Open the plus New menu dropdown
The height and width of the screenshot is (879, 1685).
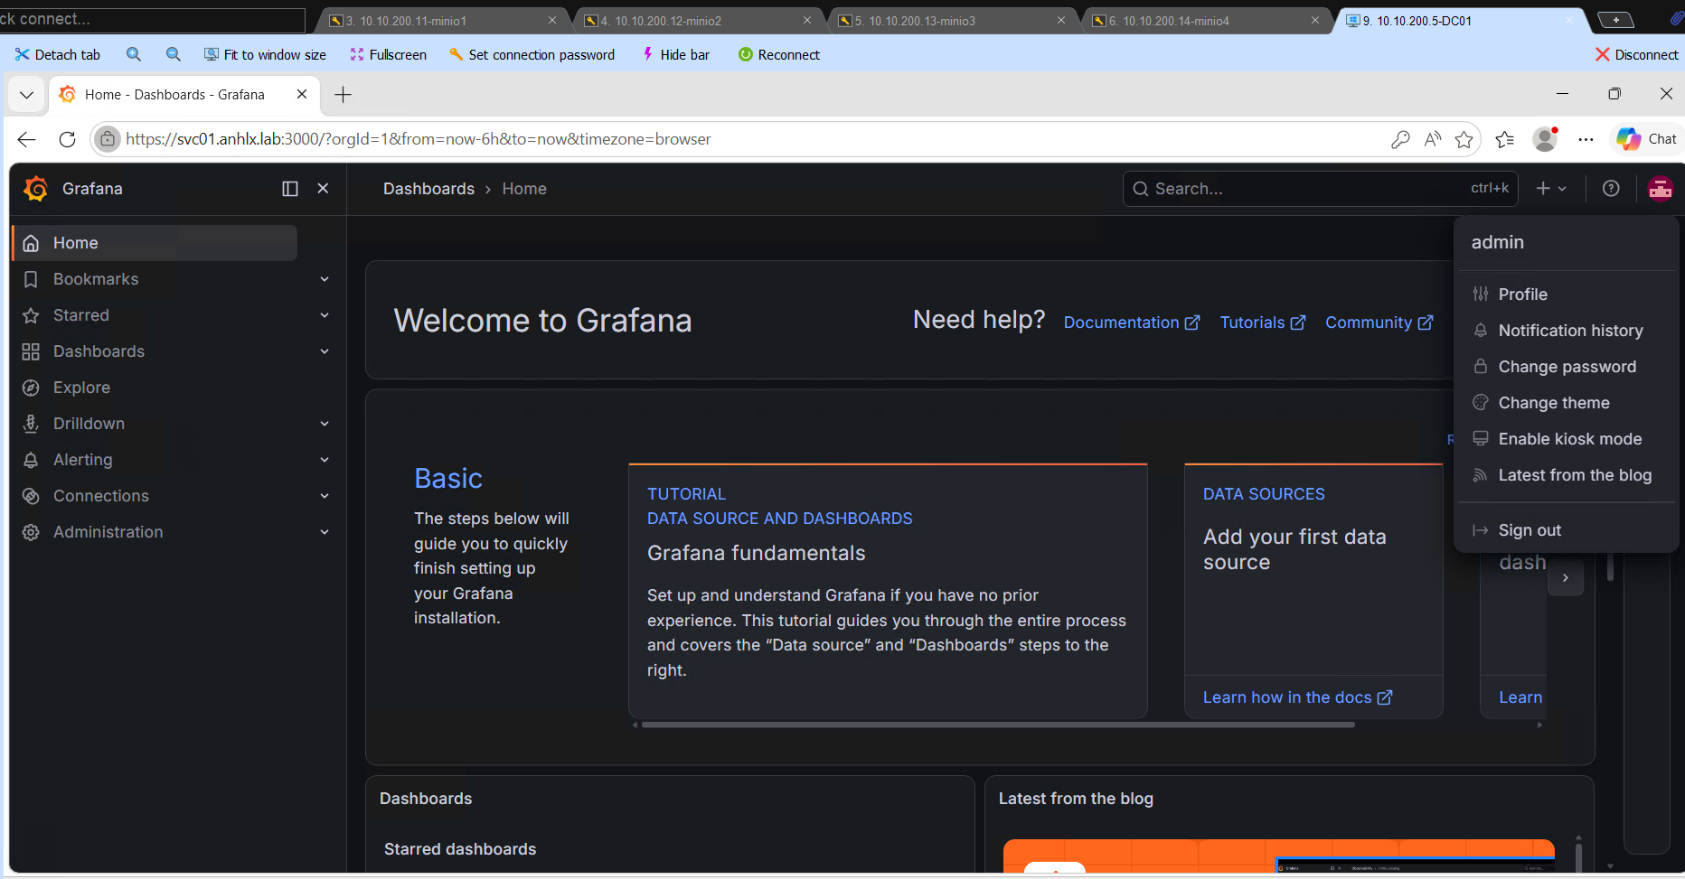click(x=1551, y=188)
